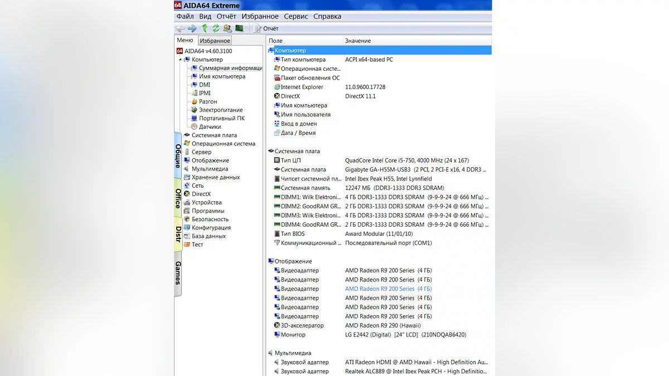Open the Разгон overclock tree item

coord(208,102)
